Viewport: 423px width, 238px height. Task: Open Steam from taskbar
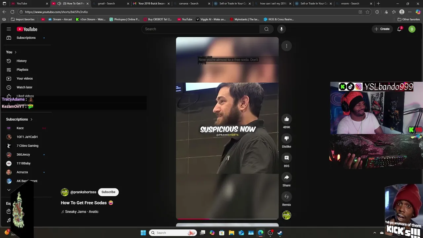click(x=280, y=233)
